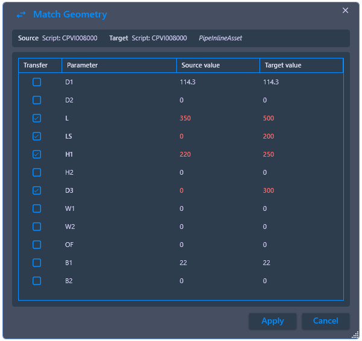Click the W2 parameter name
Viewport: 362px width, 341px height.
coord(70,227)
